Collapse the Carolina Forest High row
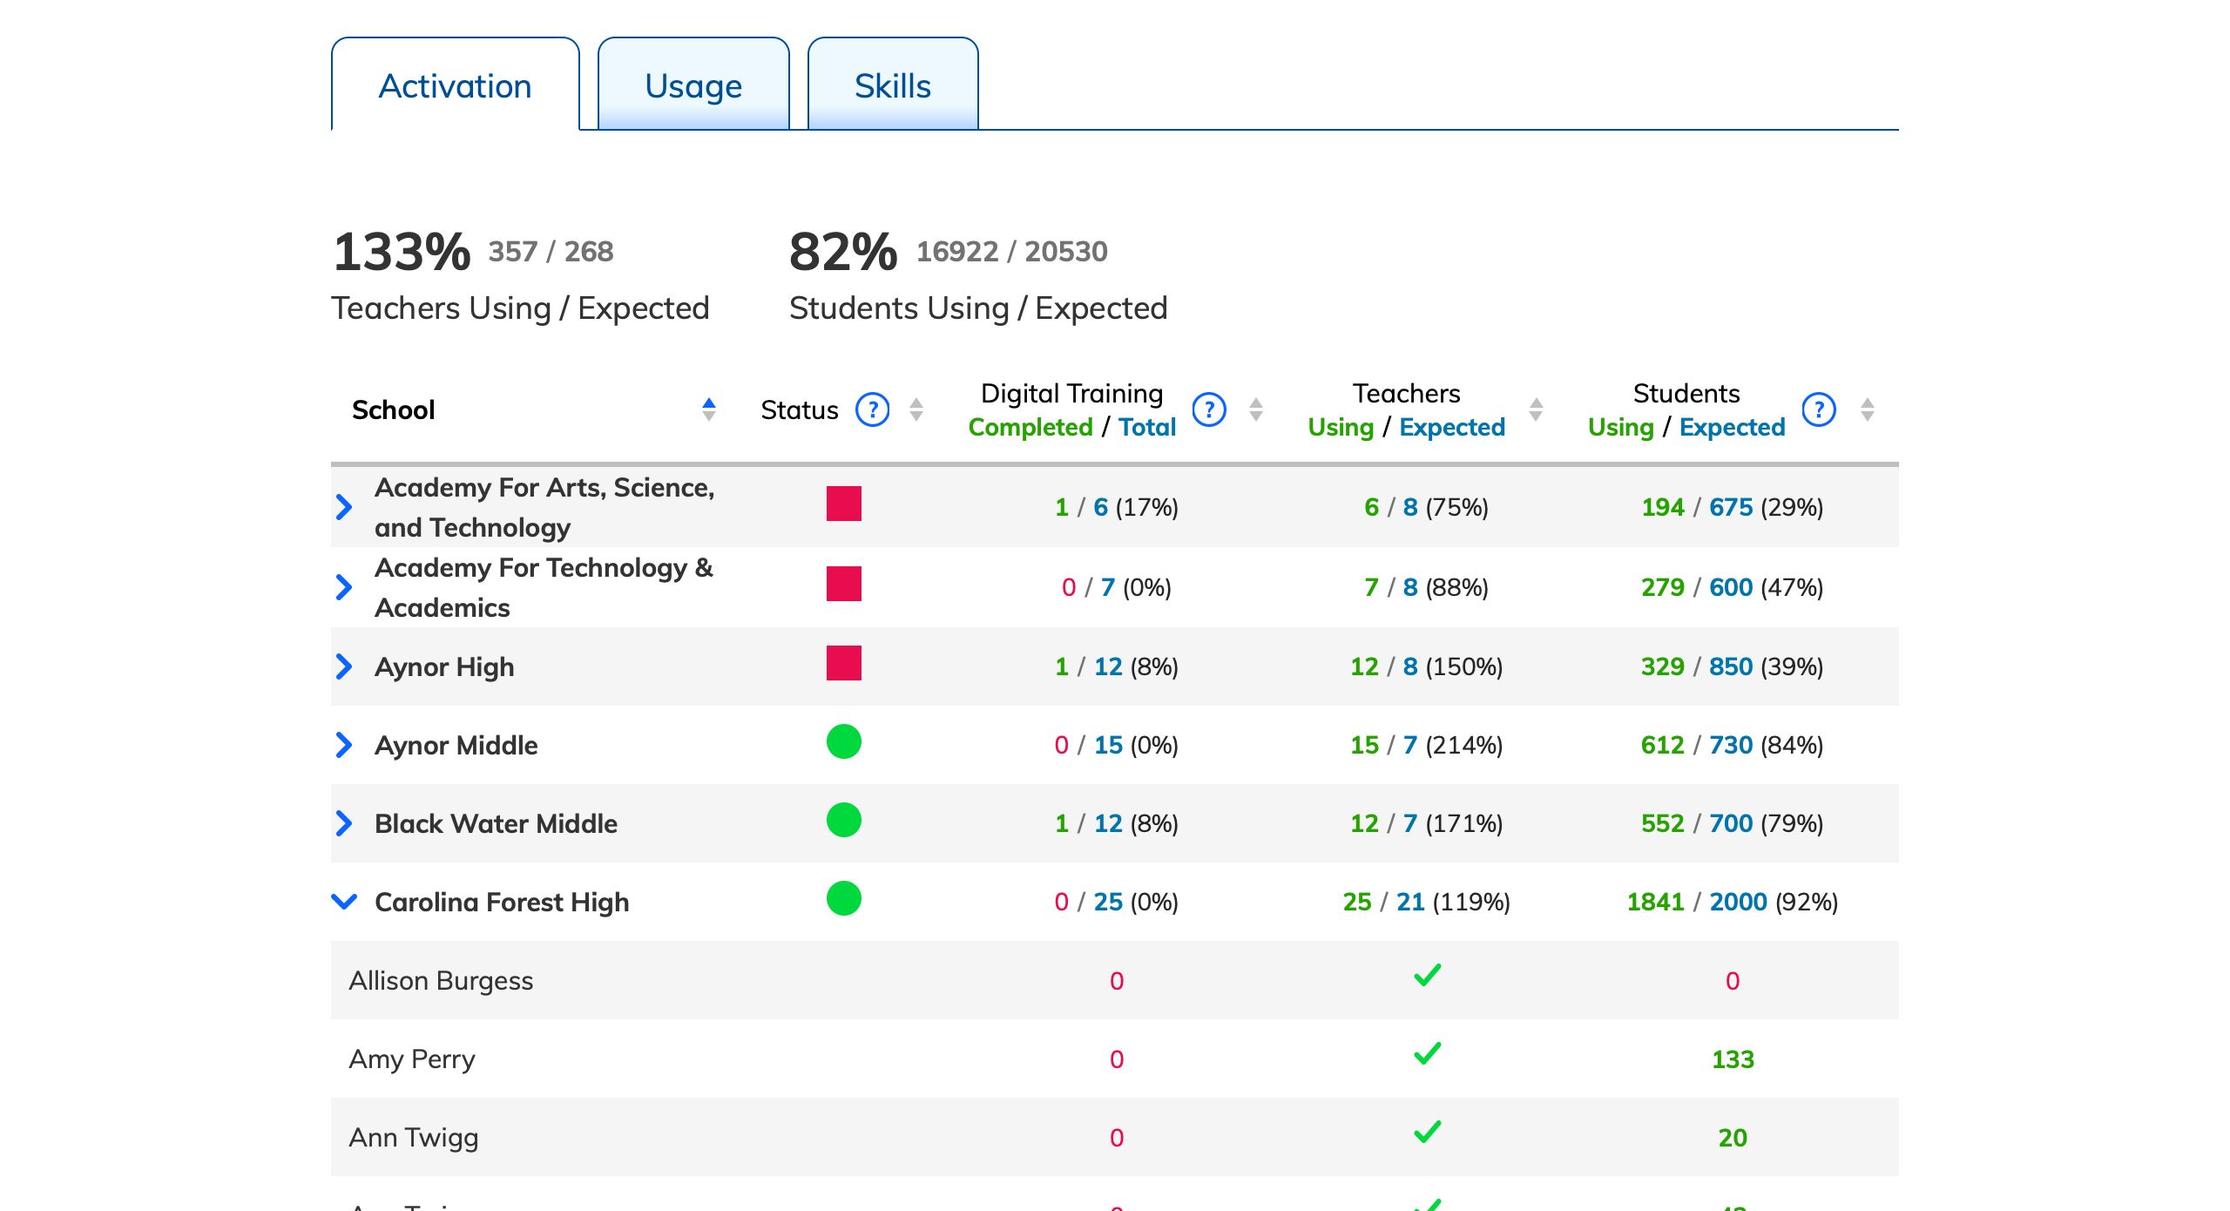This screenshot has height=1211, width=2230. click(x=344, y=902)
